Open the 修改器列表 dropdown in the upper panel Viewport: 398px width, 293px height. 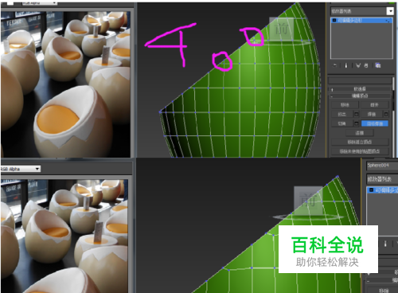tap(361, 11)
